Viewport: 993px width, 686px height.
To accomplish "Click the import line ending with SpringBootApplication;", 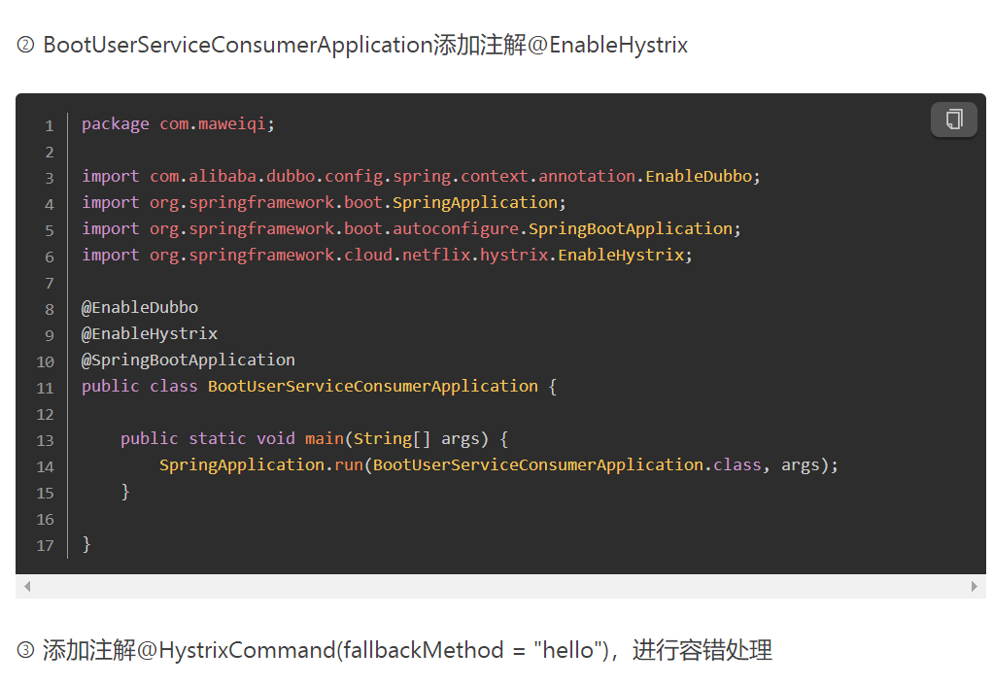I will pos(411,228).
